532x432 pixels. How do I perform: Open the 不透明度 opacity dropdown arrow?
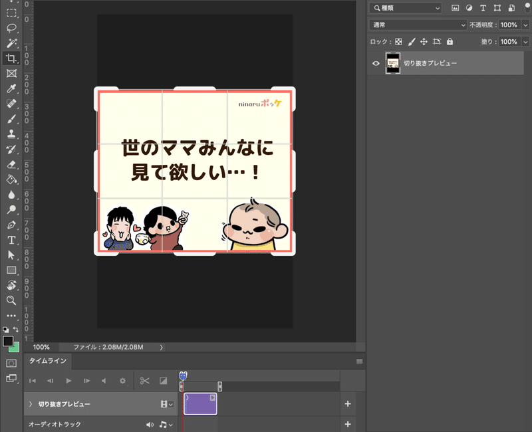(x=525, y=25)
